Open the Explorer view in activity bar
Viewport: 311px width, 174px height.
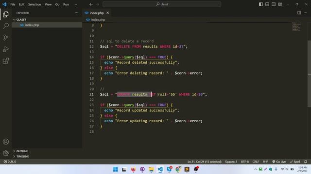pos(6,14)
